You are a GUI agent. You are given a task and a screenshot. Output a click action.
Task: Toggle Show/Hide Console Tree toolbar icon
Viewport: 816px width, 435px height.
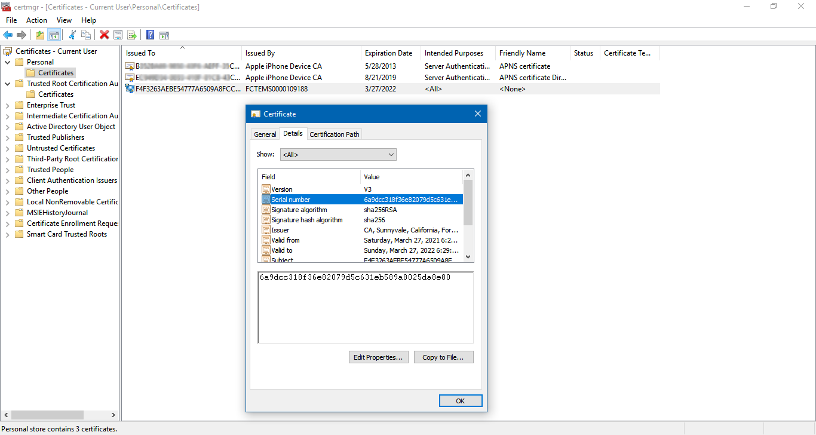54,35
